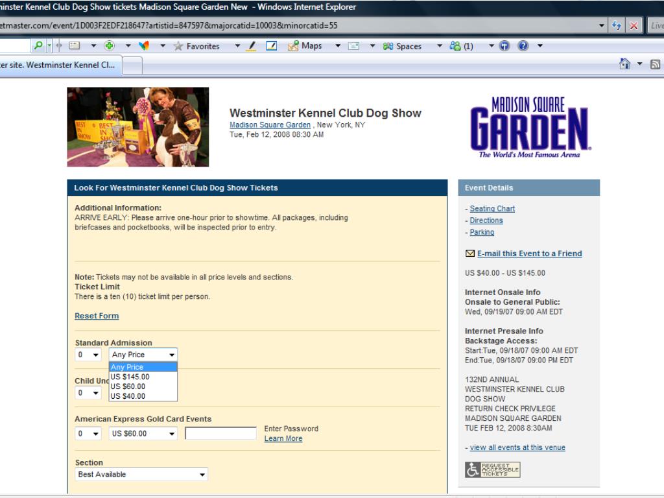Open Child Under quantity dropdown

coord(88,392)
